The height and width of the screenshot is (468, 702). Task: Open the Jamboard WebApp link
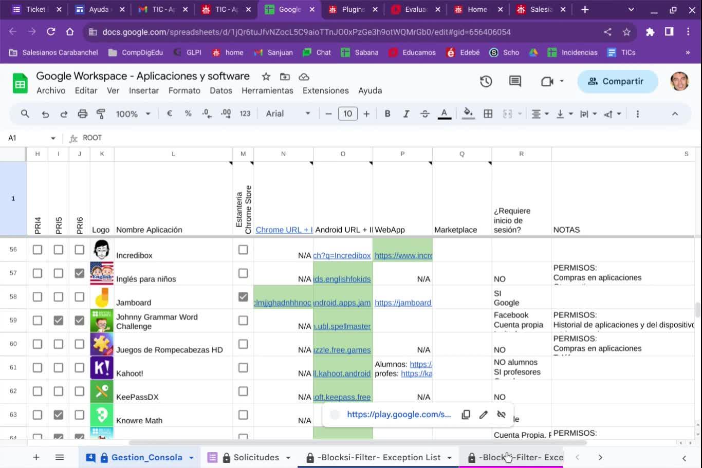tap(403, 303)
